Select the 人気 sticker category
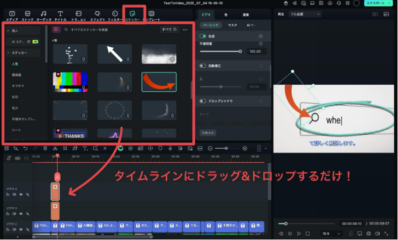The image size is (398, 240). (15, 64)
